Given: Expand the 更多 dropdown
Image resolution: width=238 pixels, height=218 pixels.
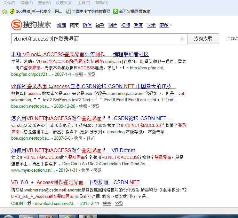Looking at the screenshot, I should click(x=166, y=25).
